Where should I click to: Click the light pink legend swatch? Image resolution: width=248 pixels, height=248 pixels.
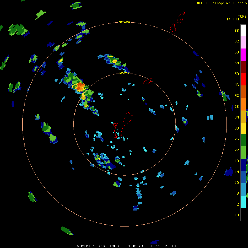coord(243,42)
